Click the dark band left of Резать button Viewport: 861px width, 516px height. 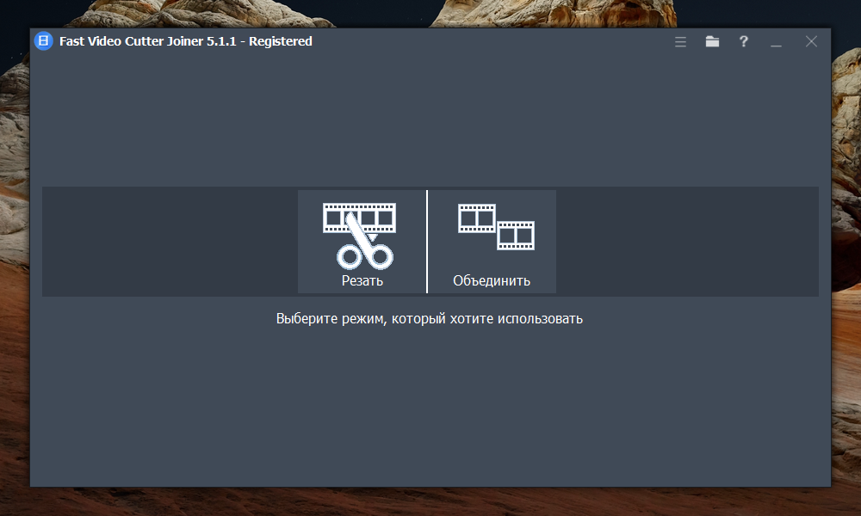click(170, 242)
